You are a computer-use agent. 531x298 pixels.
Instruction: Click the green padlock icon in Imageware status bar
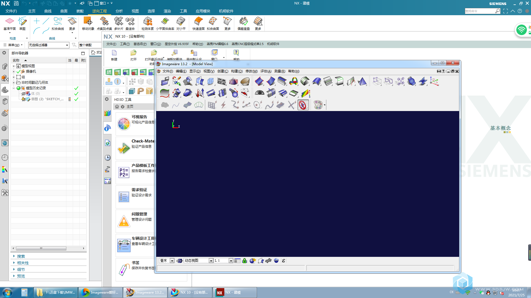[244, 261]
